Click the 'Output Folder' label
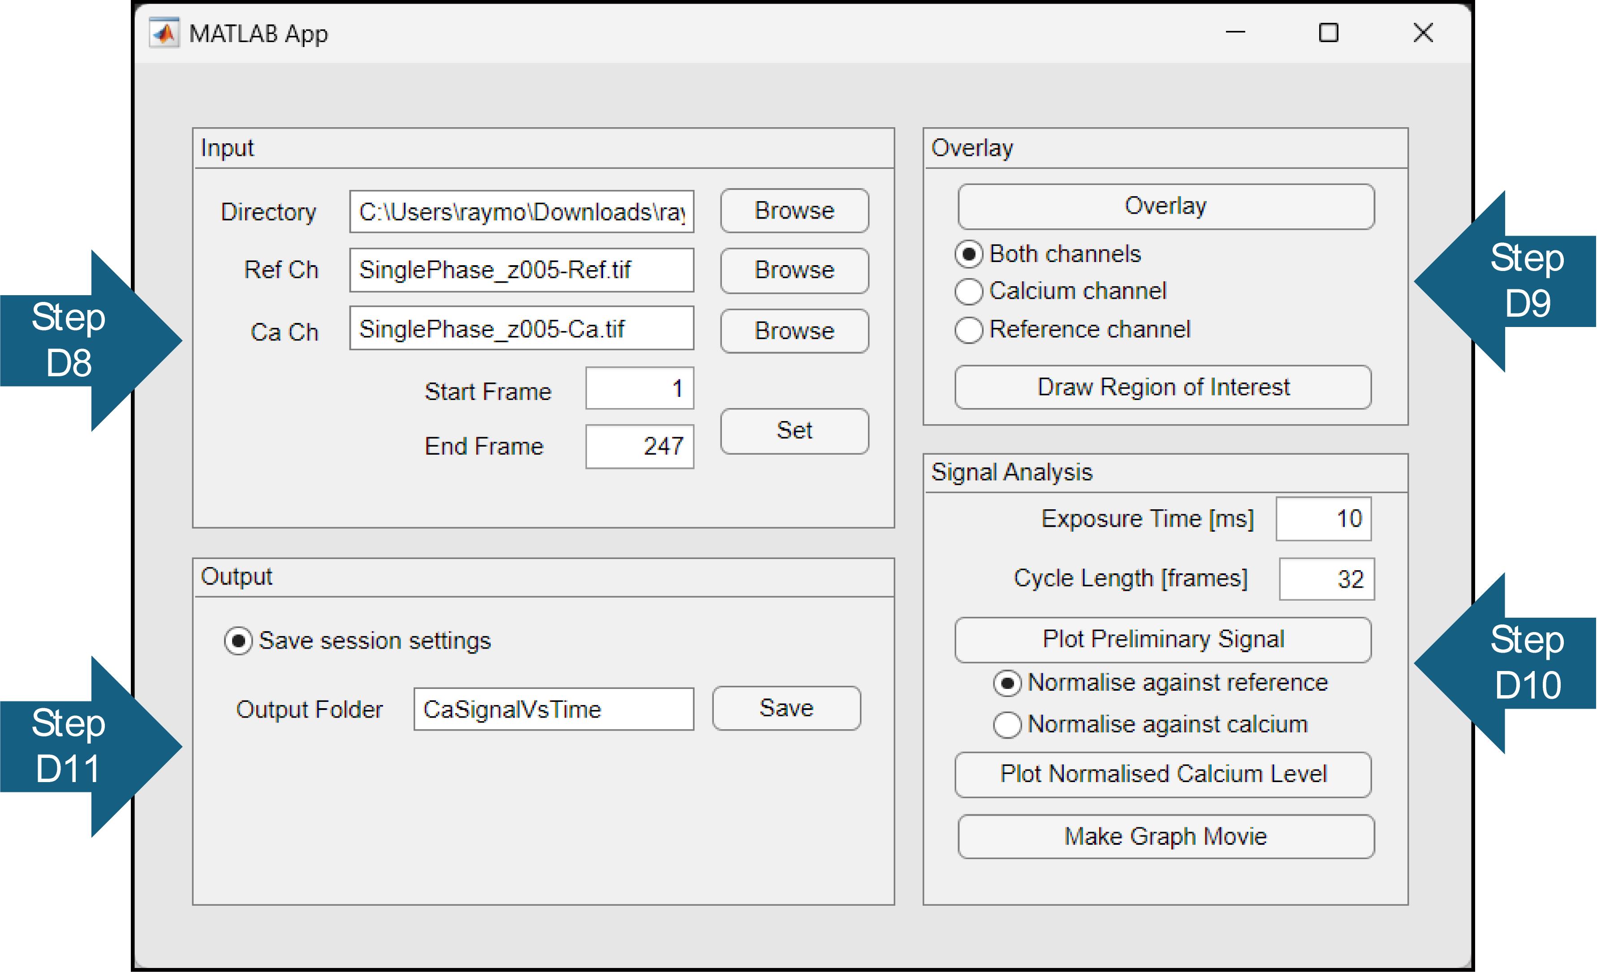This screenshot has height=972, width=1597. coord(309,710)
